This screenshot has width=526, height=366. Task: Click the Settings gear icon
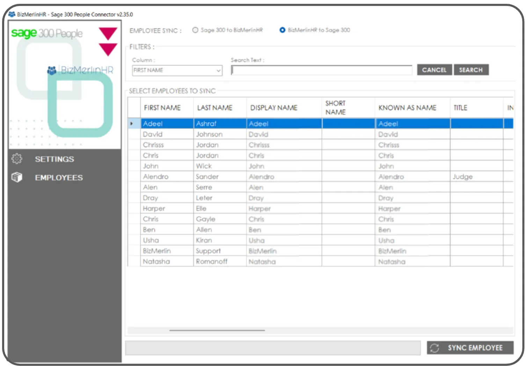point(17,159)
